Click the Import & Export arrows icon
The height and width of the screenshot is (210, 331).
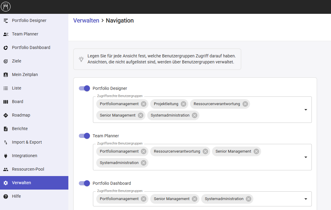pyautogui.click(x=6, y=142)
